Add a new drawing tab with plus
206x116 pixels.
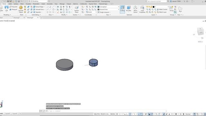click(42, 18)
